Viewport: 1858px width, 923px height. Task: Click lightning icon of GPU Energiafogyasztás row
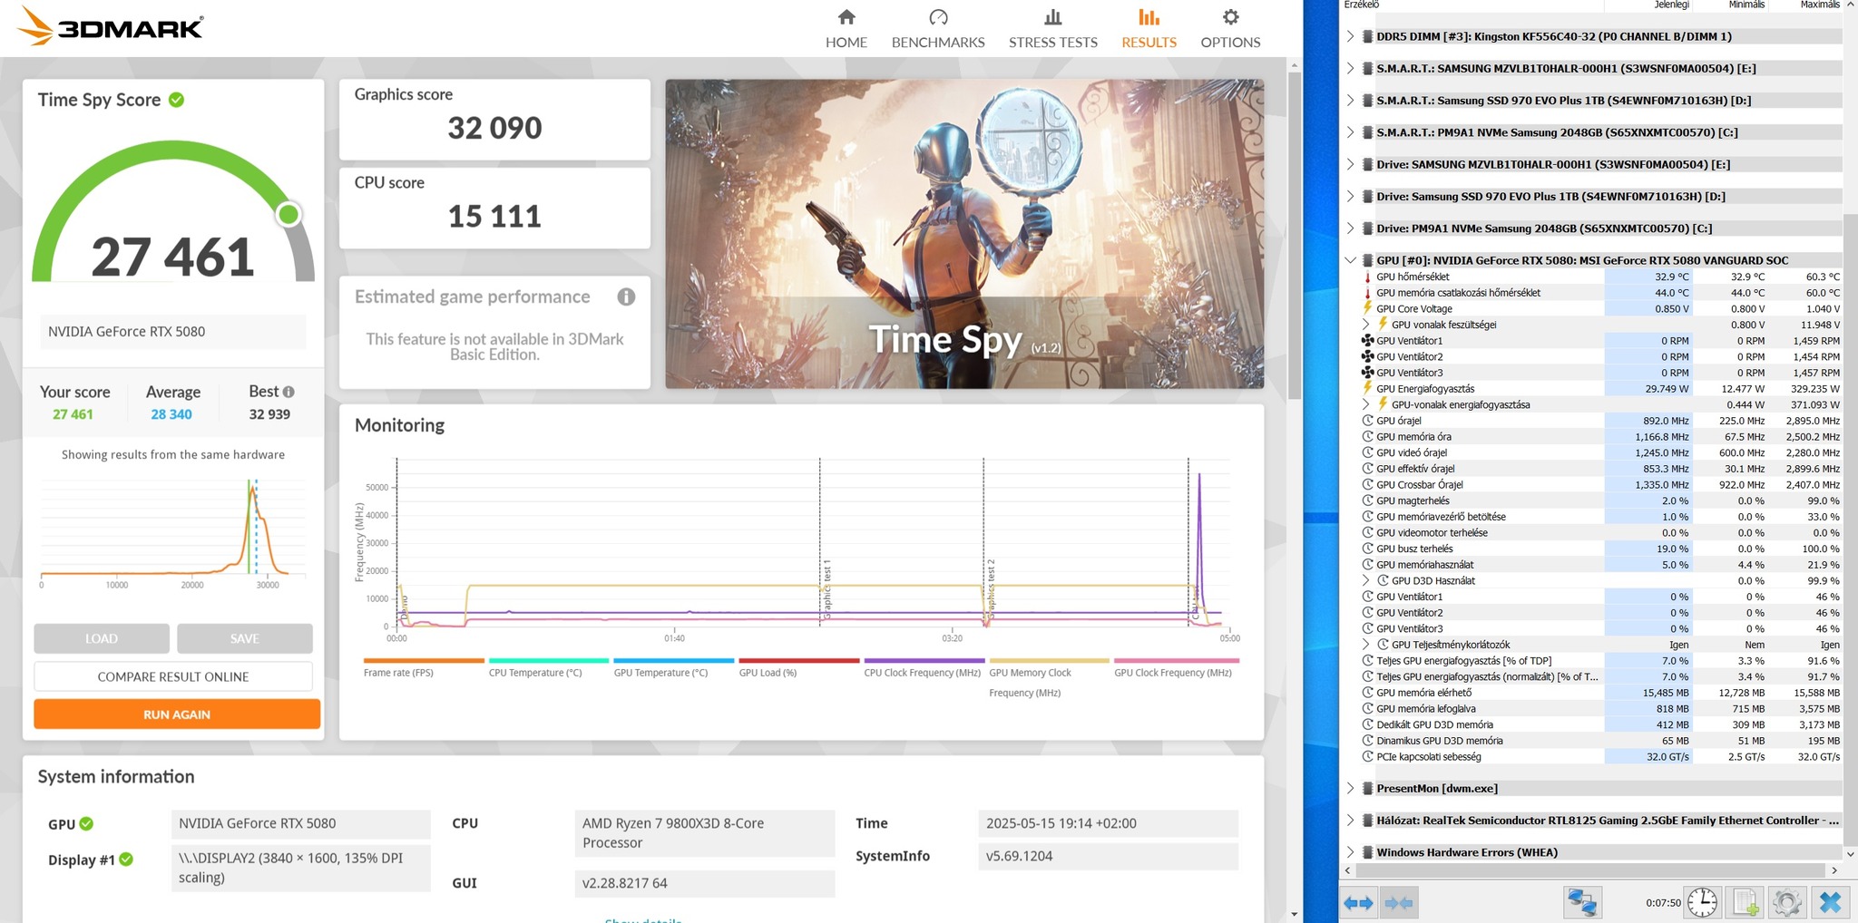click(x=1367, y=388)
